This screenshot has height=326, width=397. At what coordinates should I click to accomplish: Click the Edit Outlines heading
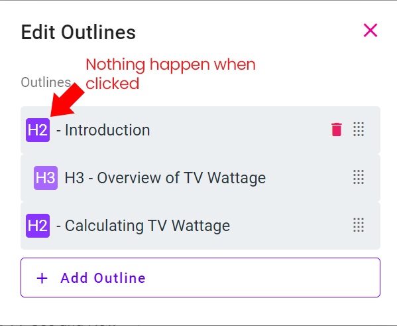tap(78, 33)
